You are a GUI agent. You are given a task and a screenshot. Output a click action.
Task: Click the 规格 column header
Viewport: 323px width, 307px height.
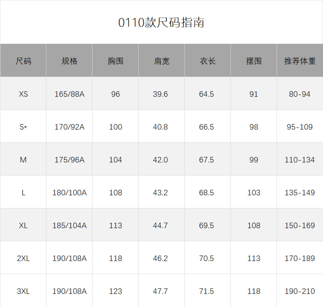(x=69, y=61)
